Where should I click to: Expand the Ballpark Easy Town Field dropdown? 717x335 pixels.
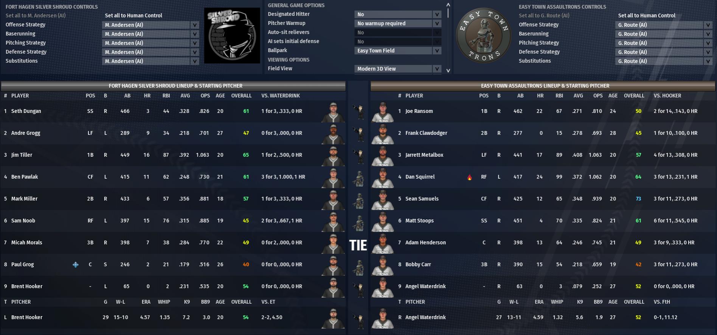398,51
